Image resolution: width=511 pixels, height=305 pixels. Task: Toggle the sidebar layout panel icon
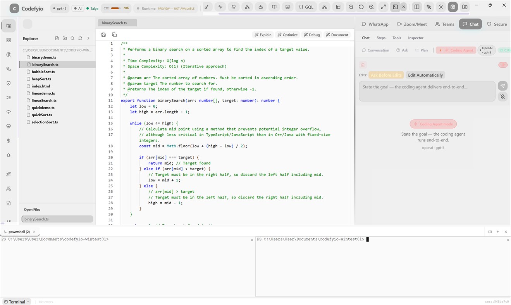[417, 7]
